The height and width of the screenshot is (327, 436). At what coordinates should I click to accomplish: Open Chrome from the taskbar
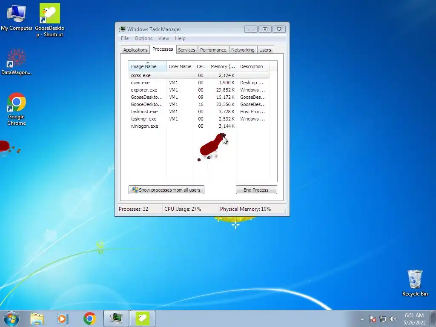point(89,318)
